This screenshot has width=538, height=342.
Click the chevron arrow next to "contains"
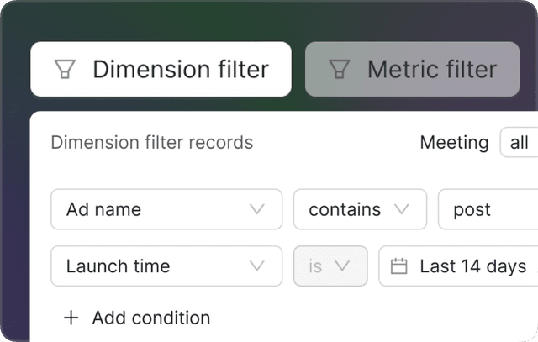(402, 209)
